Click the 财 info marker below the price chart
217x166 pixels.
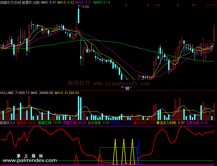coord(127,88)
